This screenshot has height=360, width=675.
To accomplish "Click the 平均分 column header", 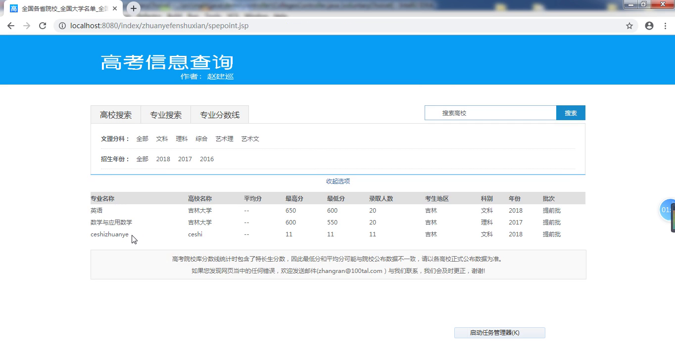I will coord(253,199).
